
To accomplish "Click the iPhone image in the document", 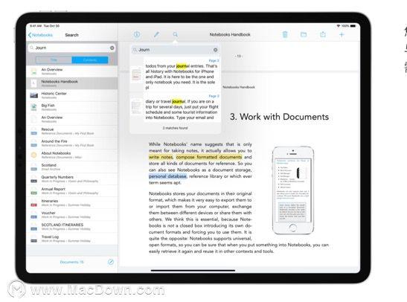I will [293, 190].
